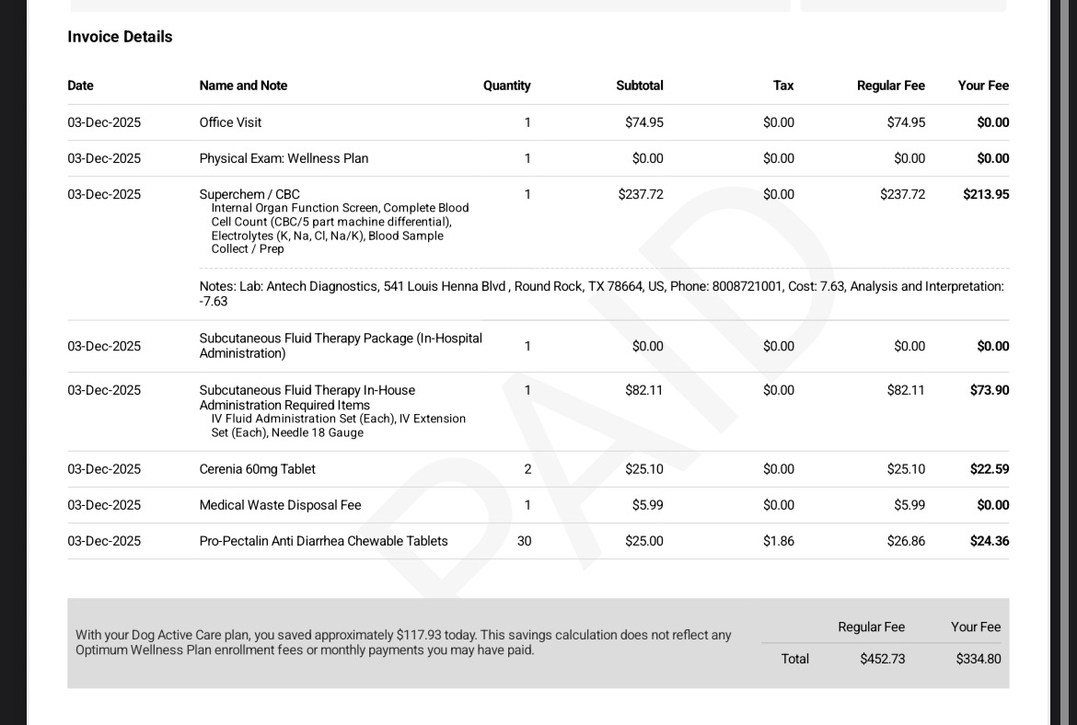Select the Medical Waste Disposal Fee row
Image resolution: width=1077 pixels, height=725 pixels.
pyautogui.click(x=280, y=505)
